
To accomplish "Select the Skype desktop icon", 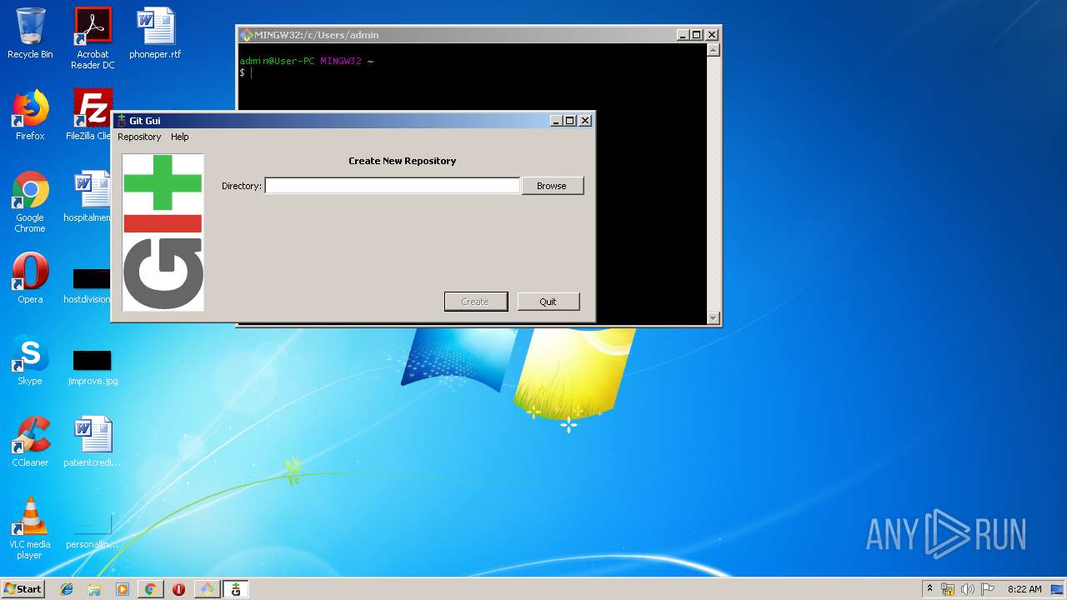I will click(x=30, y=361).
